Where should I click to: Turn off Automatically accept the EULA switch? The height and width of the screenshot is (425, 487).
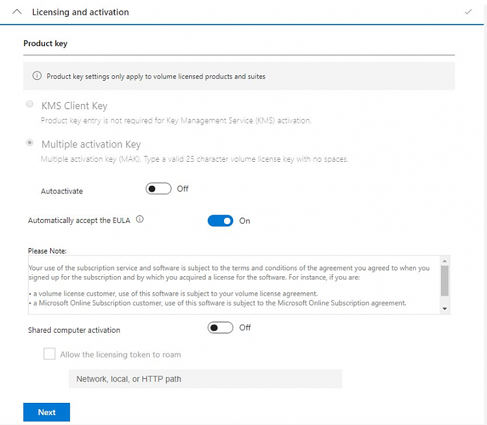(220, 221)
